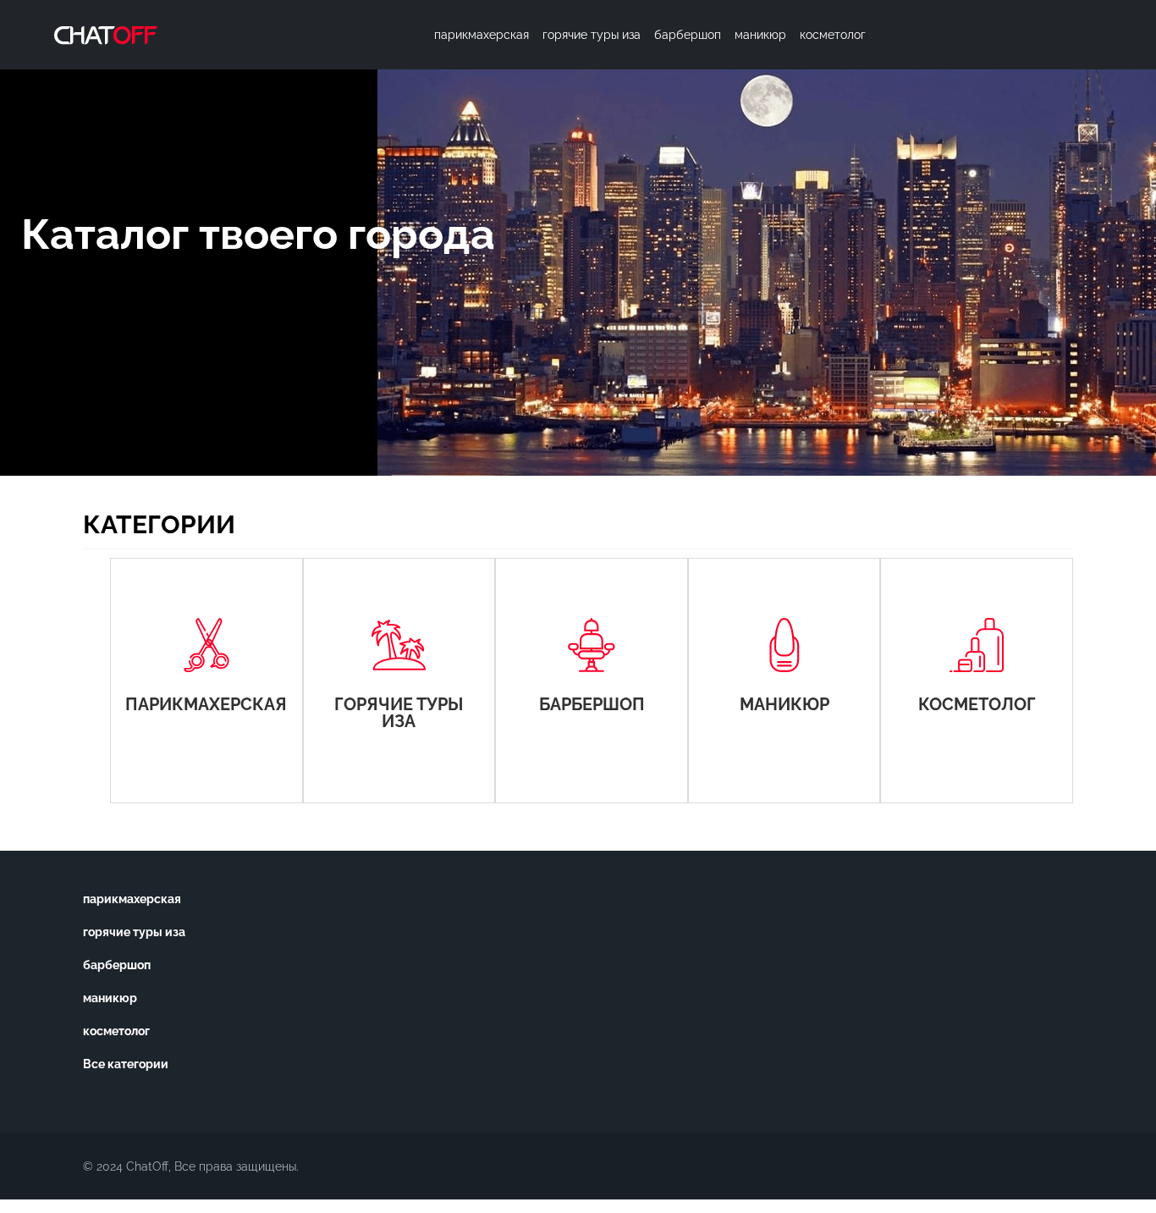1156x1213 pixels.
Task: Click the Каталог твоего города headline
Action: click(x=258, y=234)
